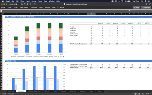Click the outline level 2 expander button
Screen dimensions: 152x95
point(1,12)
